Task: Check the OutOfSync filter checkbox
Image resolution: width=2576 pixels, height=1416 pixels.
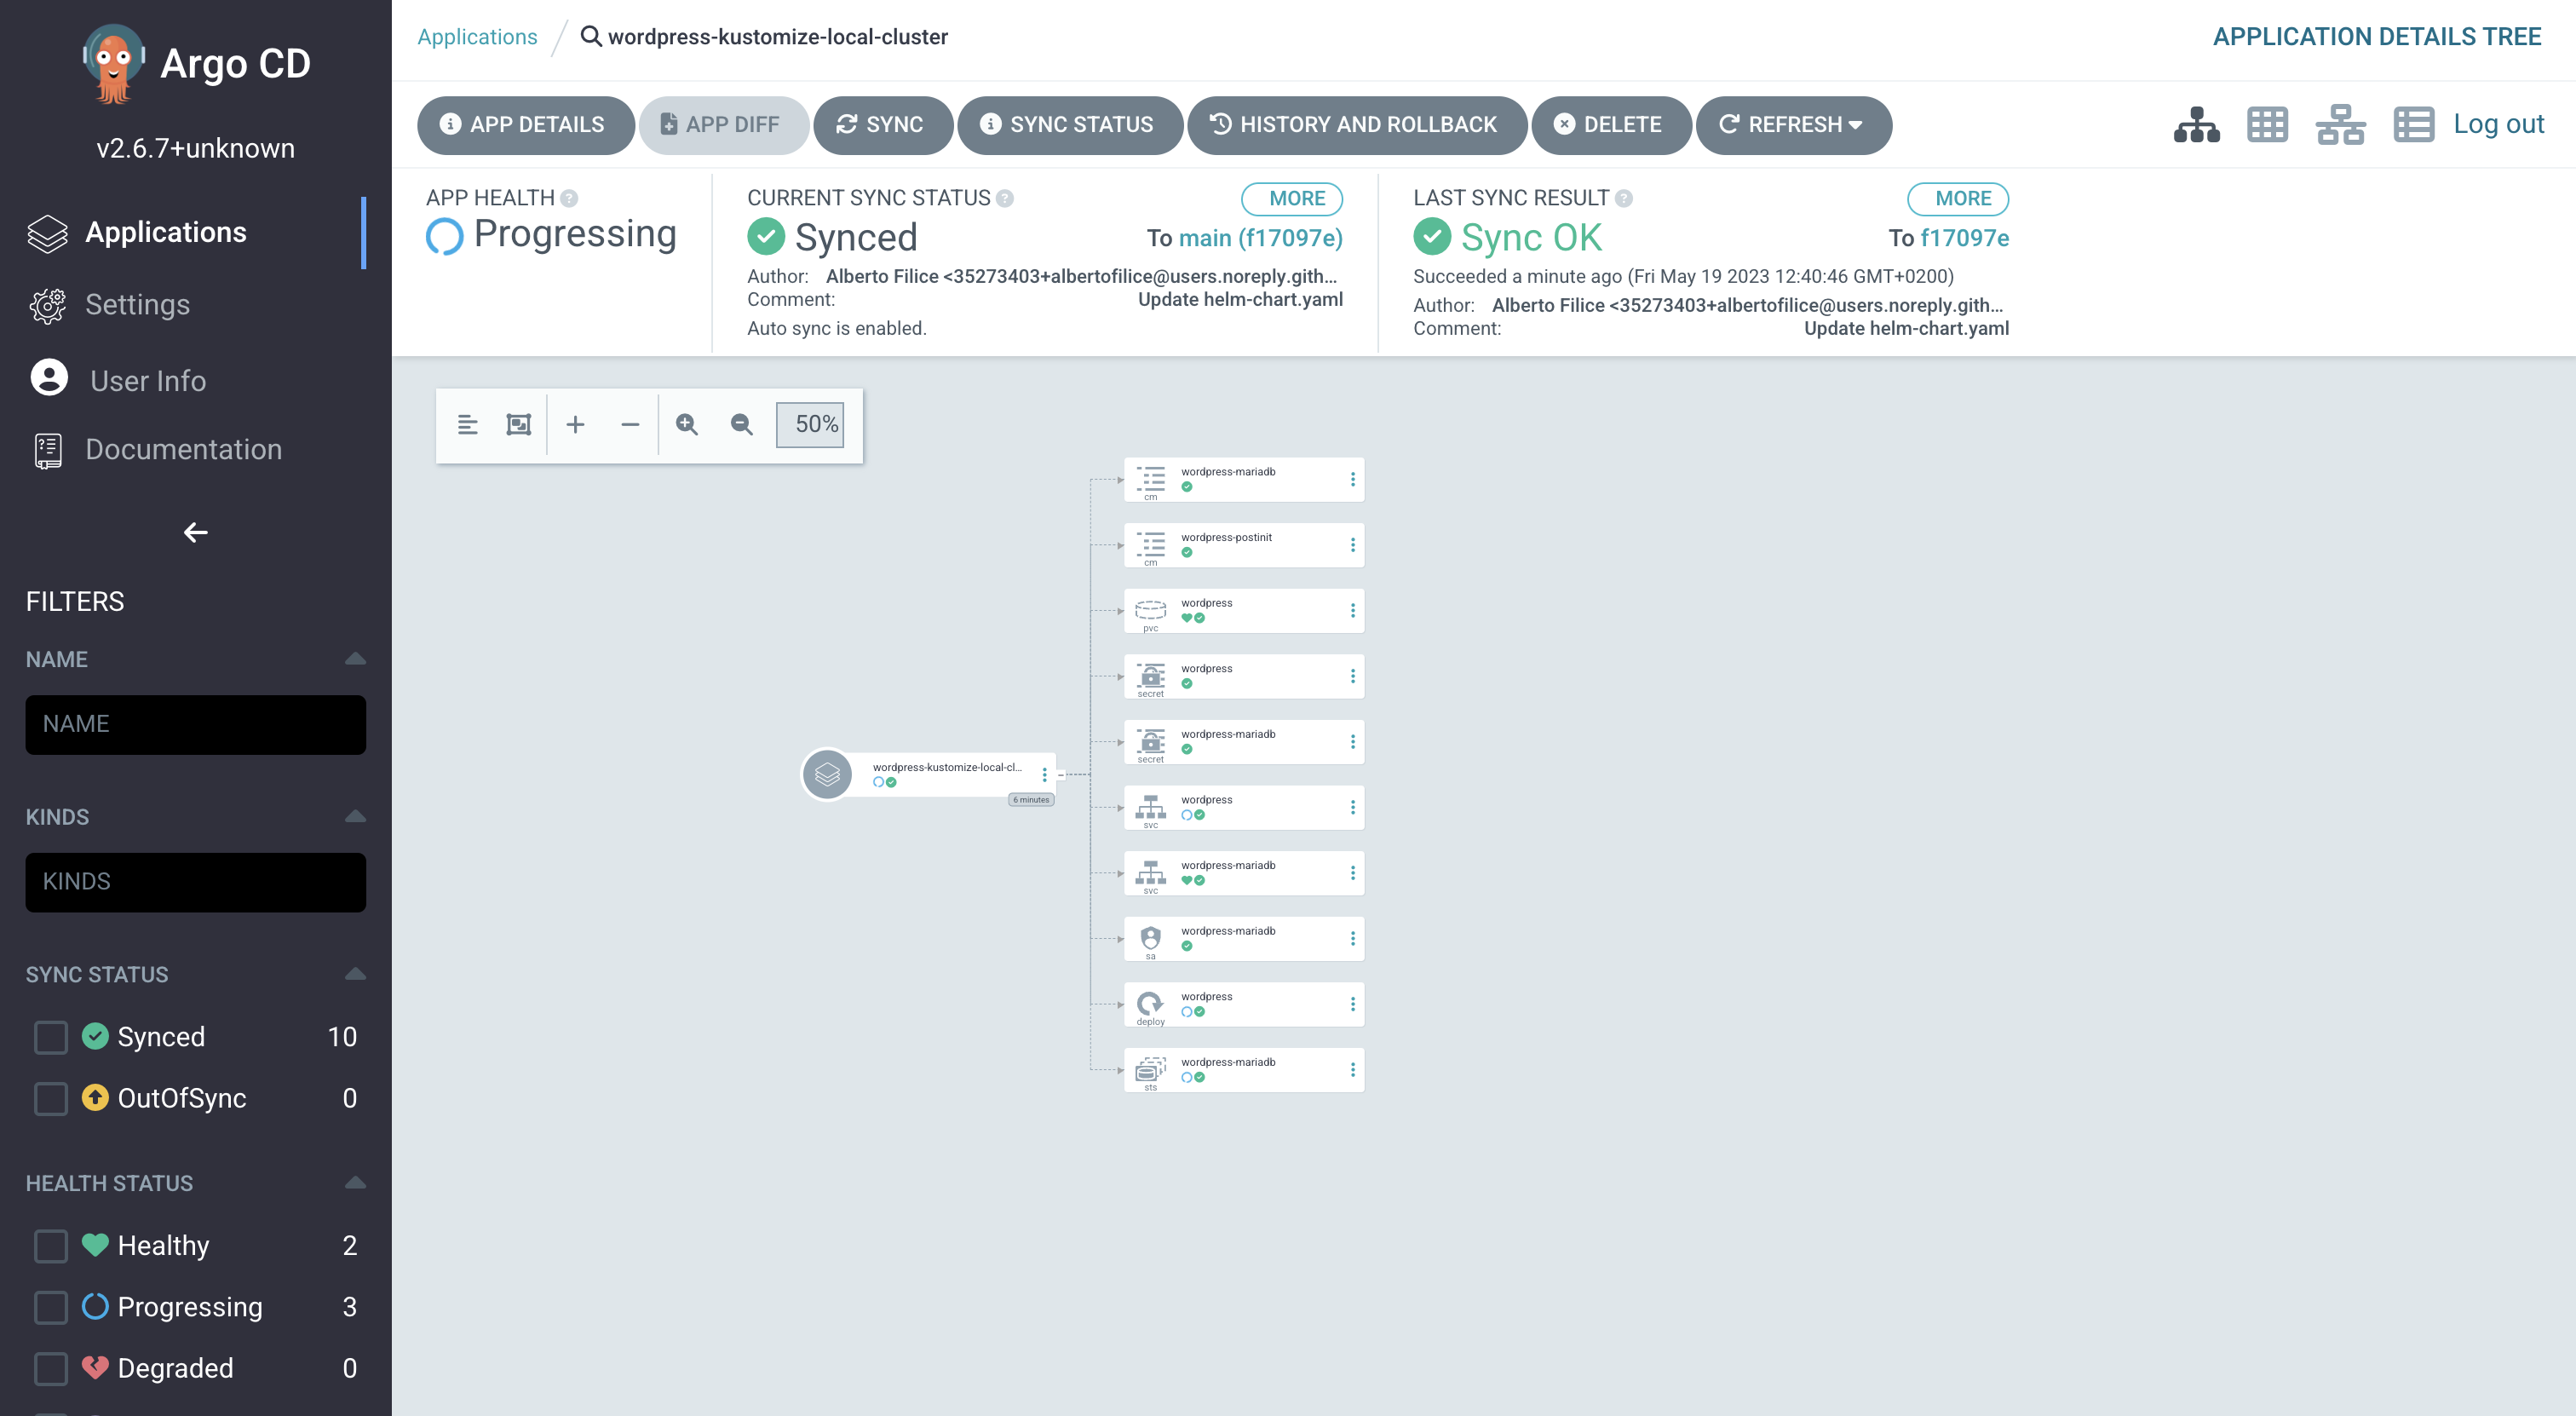Action: [50, 1098]
